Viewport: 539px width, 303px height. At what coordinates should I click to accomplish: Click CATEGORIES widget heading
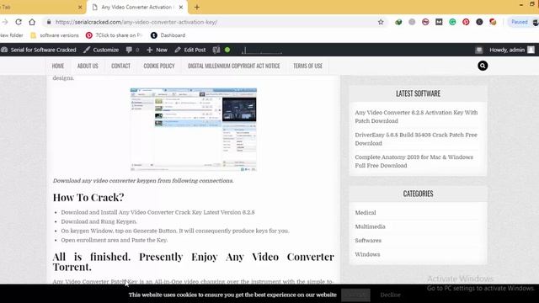(x=418, y=194)
